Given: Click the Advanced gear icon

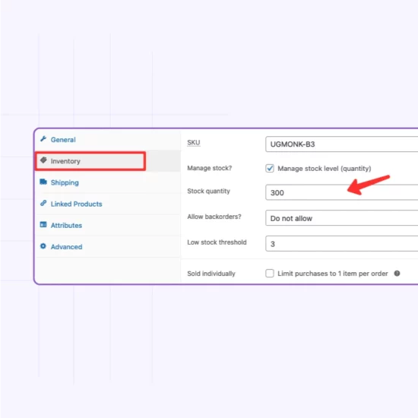Looking at the screenshot, I should pyautogui.click(x=43, y=246).
